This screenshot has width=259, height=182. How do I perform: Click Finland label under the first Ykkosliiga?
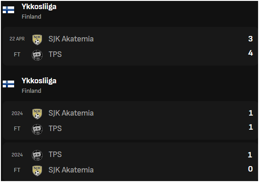[31, 17]
